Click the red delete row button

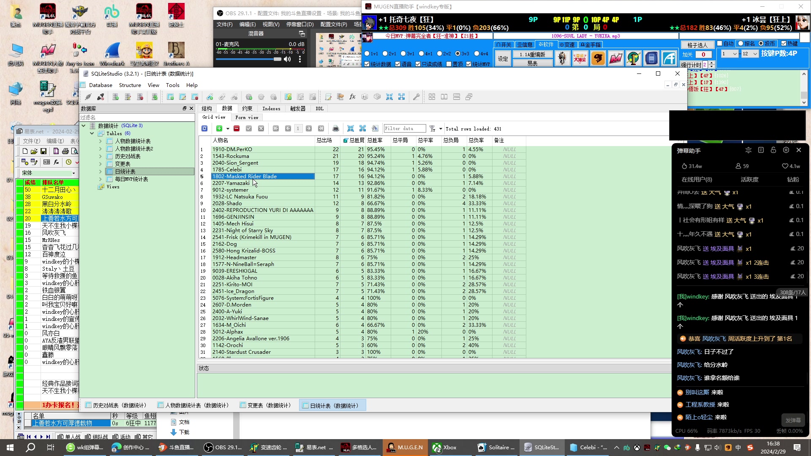237,128
